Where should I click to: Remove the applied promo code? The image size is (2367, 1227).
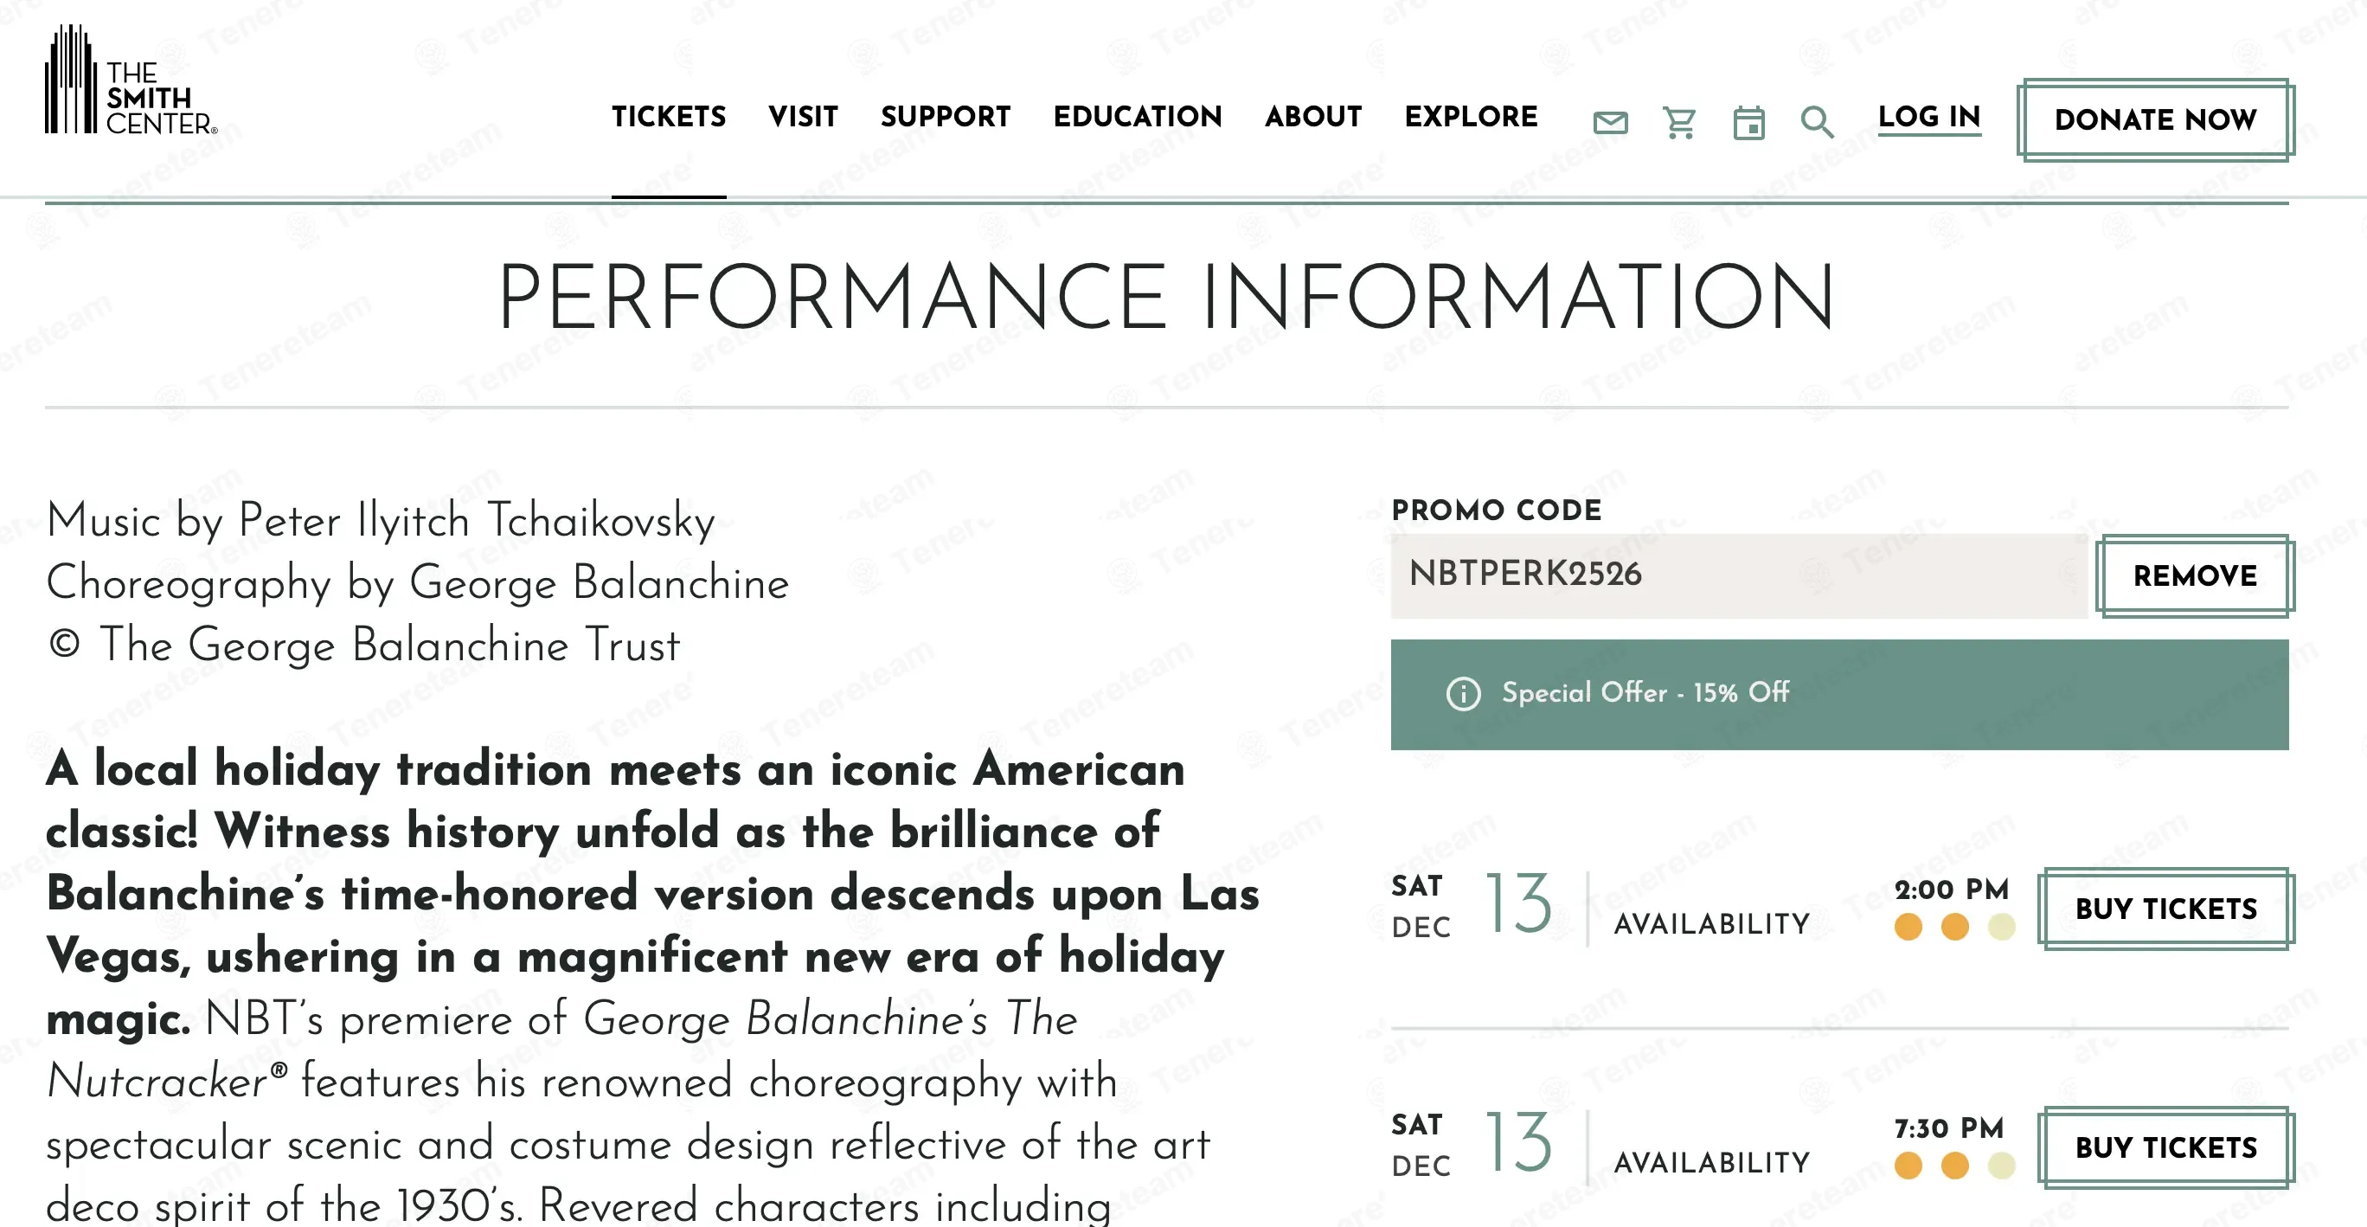(x=2194, y=576)
